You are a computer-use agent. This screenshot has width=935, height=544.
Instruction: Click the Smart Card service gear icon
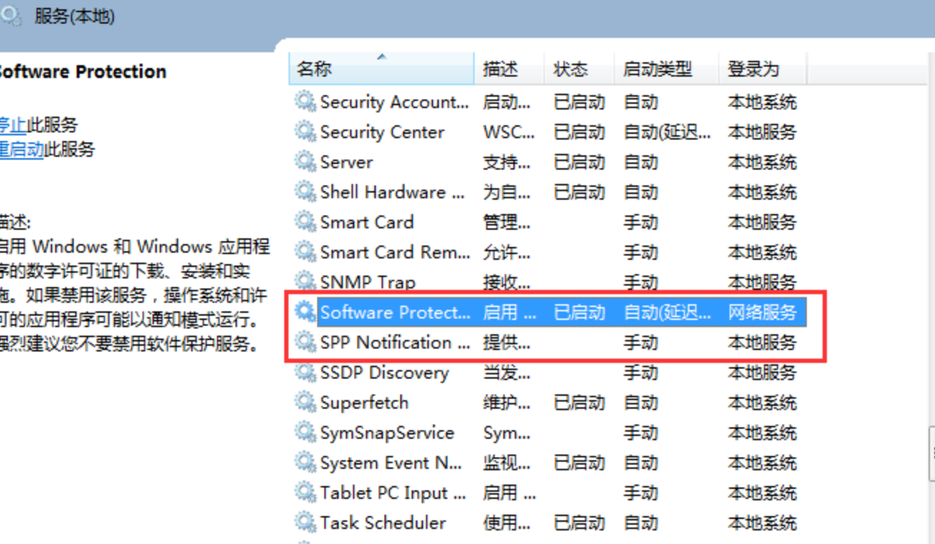click(x=306, y=222)
